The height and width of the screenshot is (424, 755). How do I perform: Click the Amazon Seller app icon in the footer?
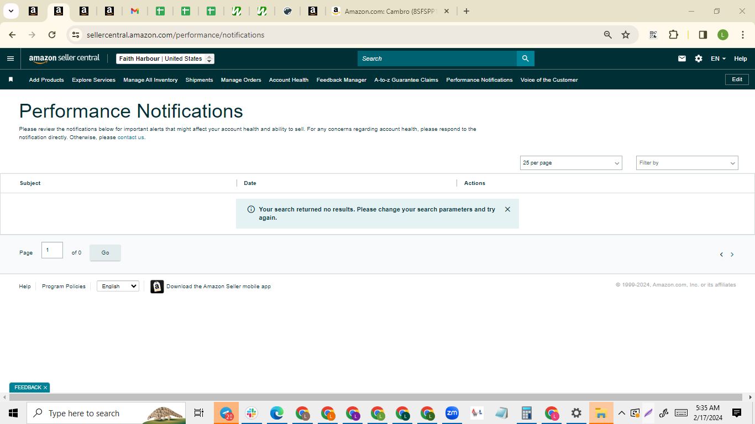(157, 287)
